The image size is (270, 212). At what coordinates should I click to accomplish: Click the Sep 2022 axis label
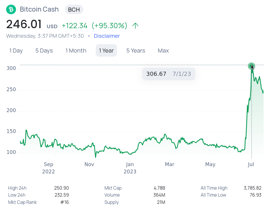[x=49, y=168]
